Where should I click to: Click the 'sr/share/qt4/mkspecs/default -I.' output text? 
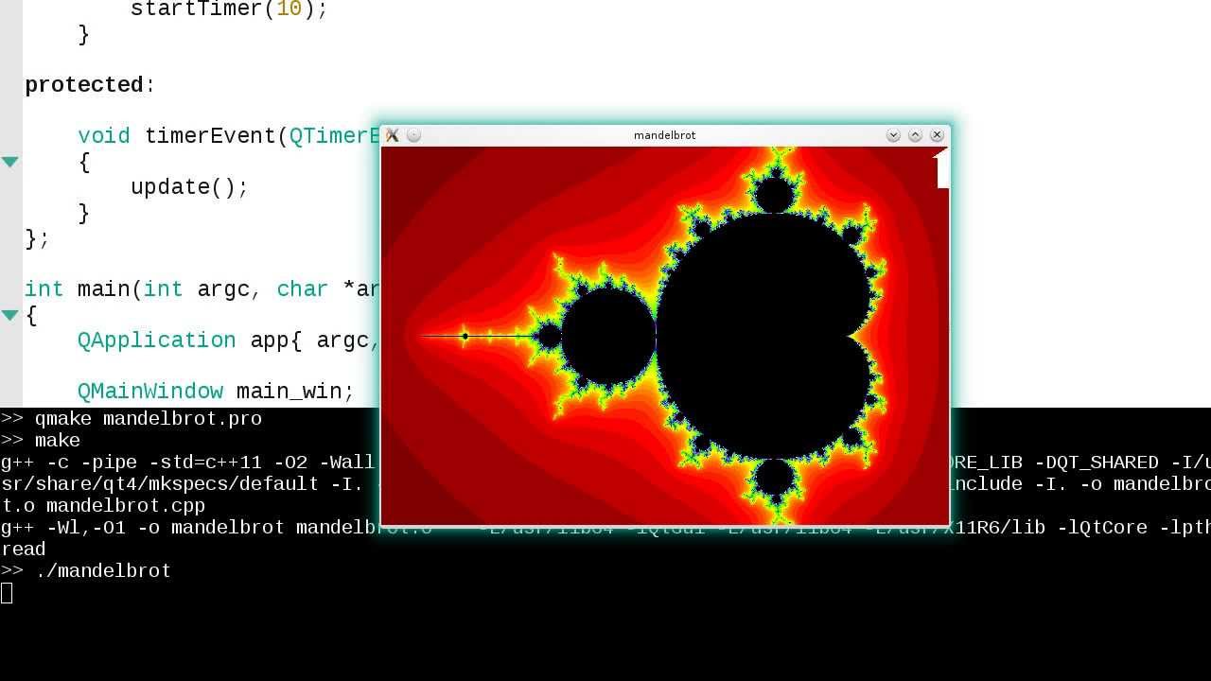(x=183, y=484)
